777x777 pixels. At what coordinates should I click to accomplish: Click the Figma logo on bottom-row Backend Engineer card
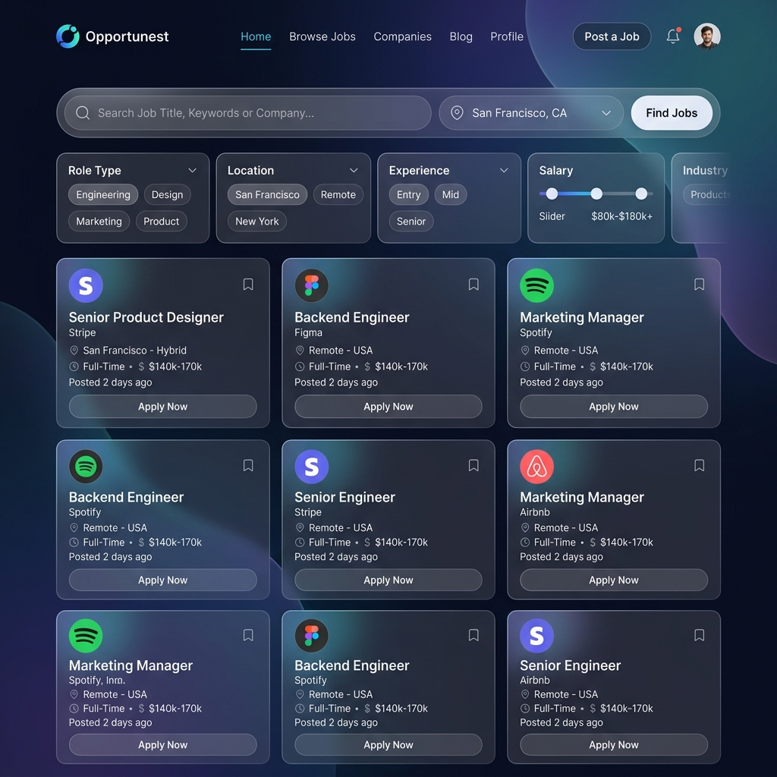pyautogui.click(x=312, y=636)
